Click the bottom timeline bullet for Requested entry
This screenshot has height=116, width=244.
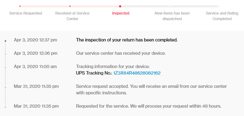point(6,107)
